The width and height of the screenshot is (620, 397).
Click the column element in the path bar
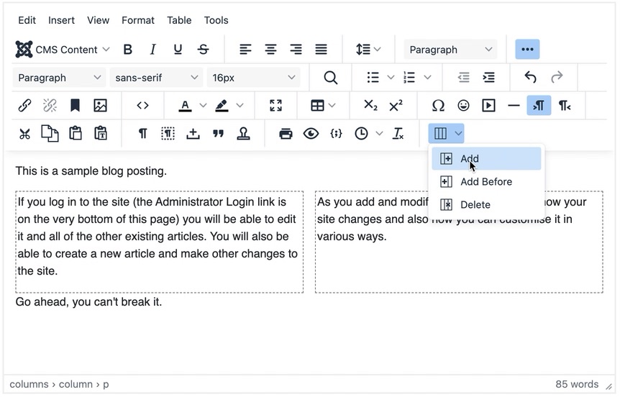(x=76, y=385)
